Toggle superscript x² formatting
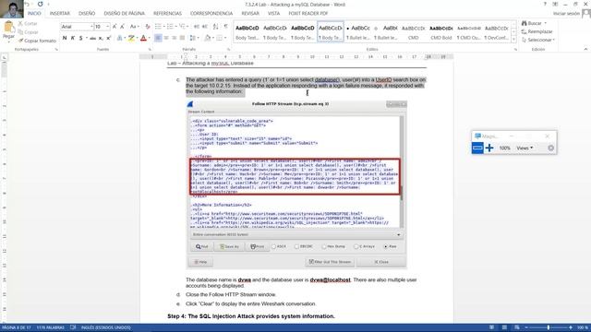 [109, 38]
